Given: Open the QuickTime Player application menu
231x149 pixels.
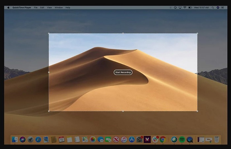Looking at the screenshot, I should (22, 8).
